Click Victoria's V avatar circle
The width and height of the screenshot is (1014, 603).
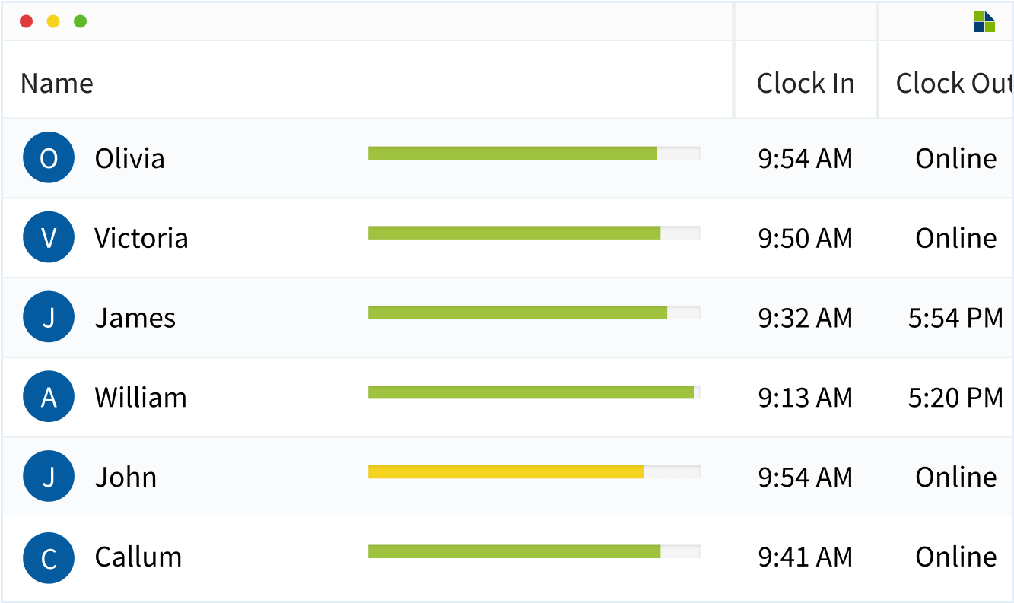coord(49,237)
